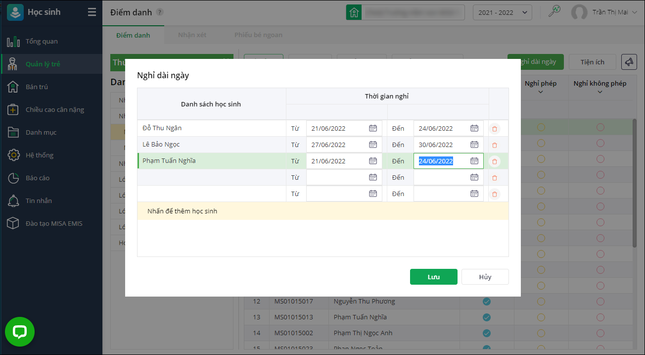Click the magnifier chart icon in header

(554, 12)
